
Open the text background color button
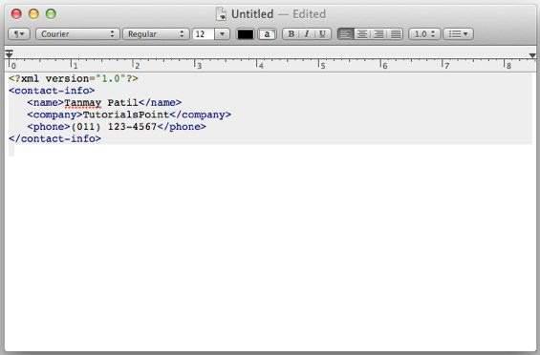click(267, 34)
